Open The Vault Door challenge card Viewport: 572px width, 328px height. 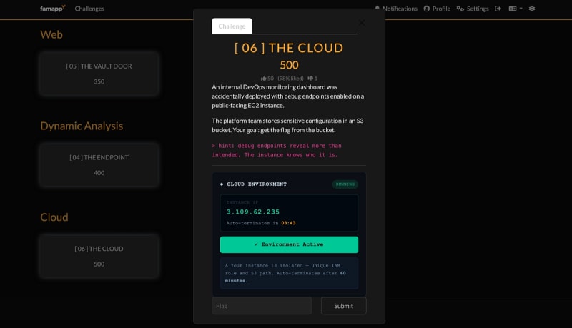coord(99,74)
